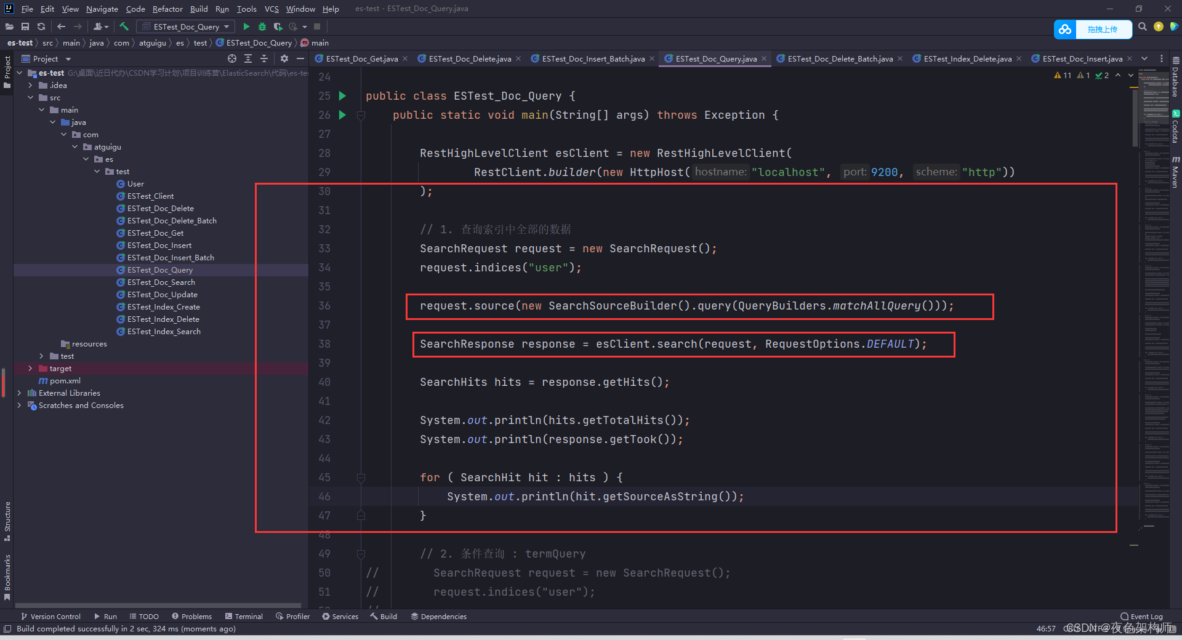This screenshot has height=640, width=1182.
Task: Open Project panel settings gear
Action: 284,58
